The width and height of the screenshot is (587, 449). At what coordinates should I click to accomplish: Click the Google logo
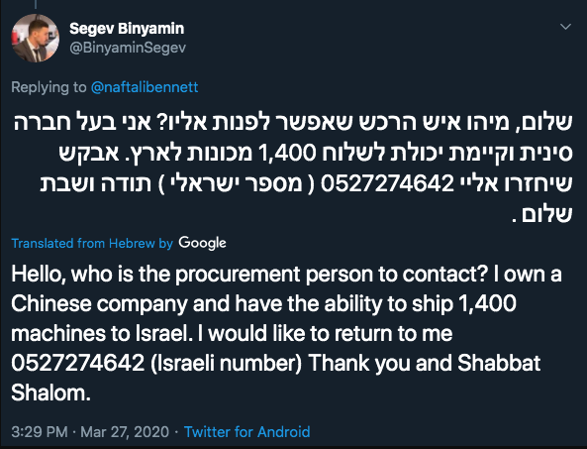tap(202, 243)
